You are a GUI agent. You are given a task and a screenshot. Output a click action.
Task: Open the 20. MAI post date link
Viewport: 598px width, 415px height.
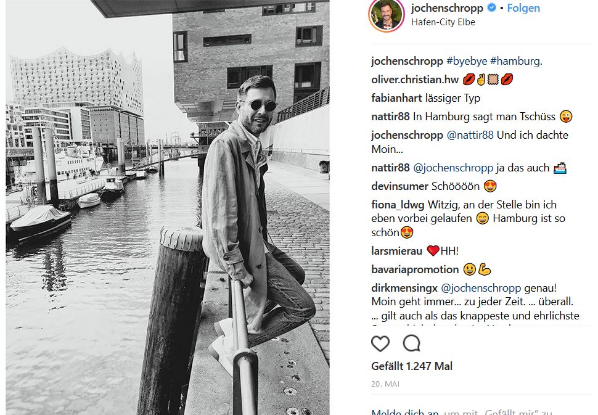(x=385, y=384)
